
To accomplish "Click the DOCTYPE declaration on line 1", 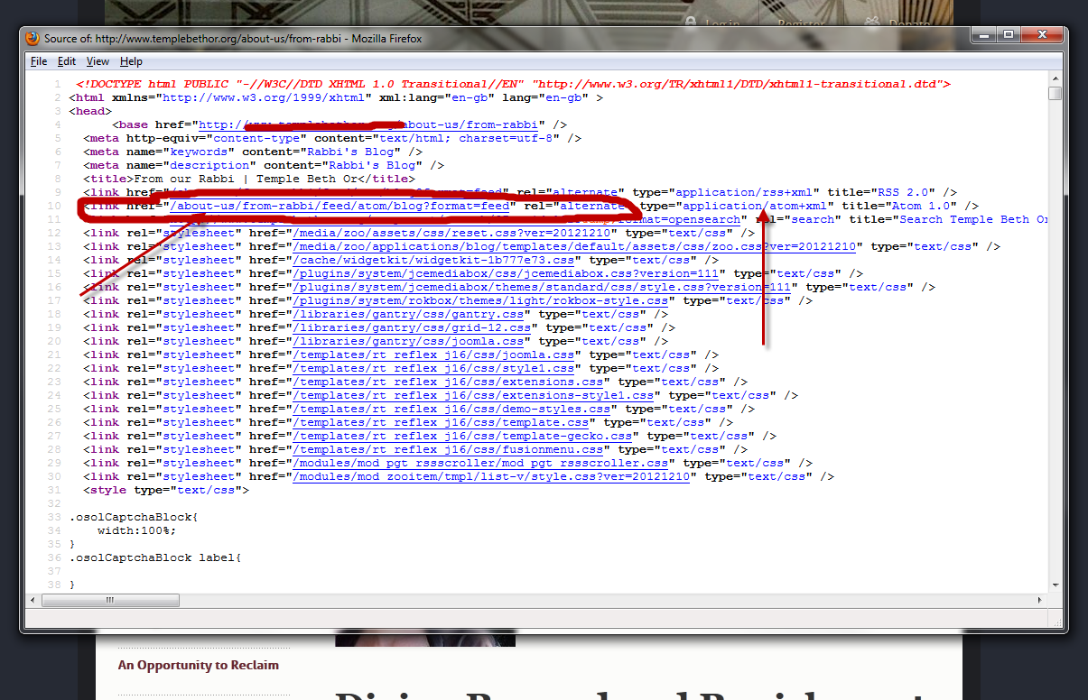I will 514,84.
